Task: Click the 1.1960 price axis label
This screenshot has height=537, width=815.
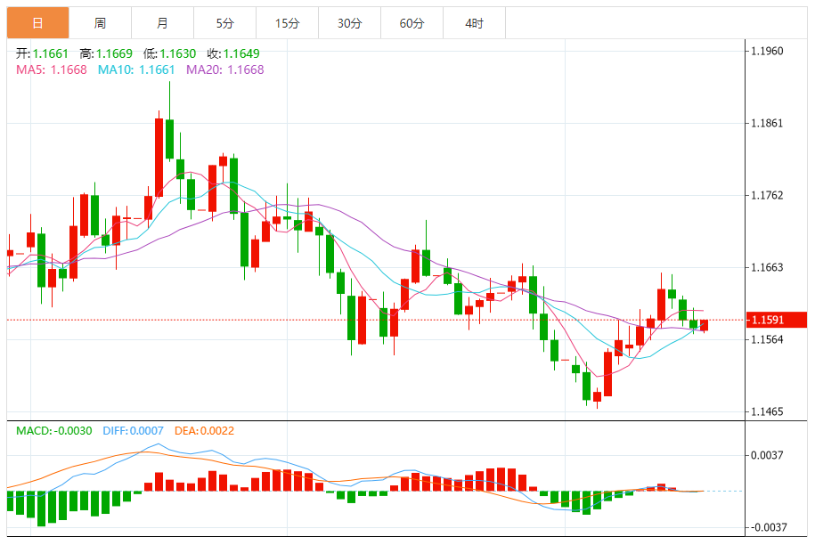Action: pyautogui.click(x=767, y=51)
